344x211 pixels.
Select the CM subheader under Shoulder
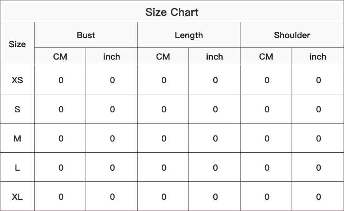pos(266,57)
